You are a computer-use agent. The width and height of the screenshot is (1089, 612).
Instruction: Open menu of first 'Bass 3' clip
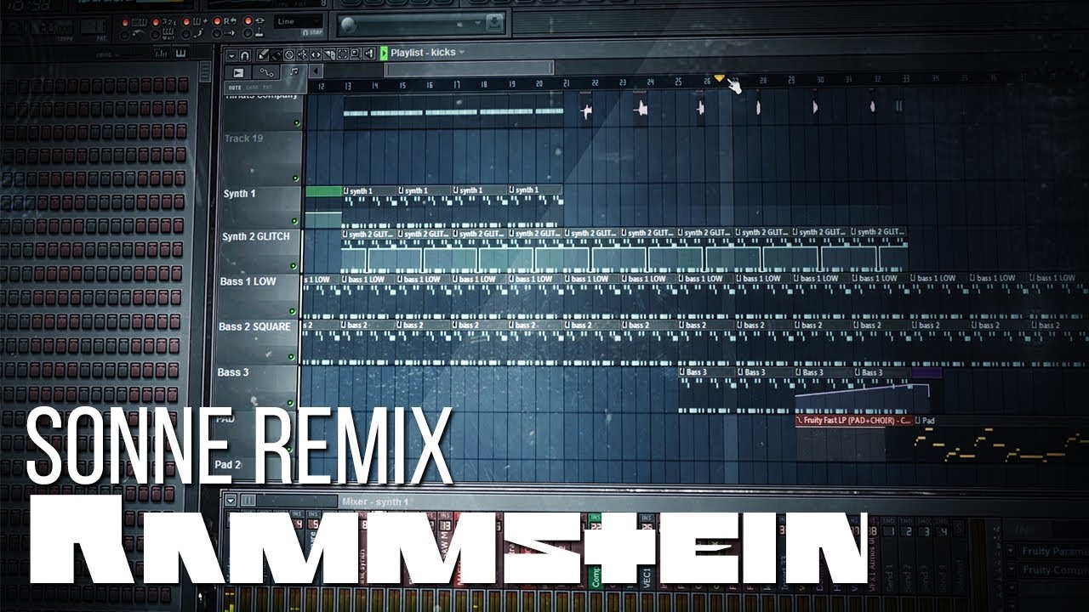(682, 372)
